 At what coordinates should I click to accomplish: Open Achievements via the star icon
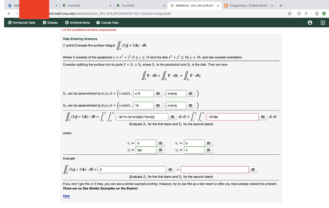click(x=67, y=22)
